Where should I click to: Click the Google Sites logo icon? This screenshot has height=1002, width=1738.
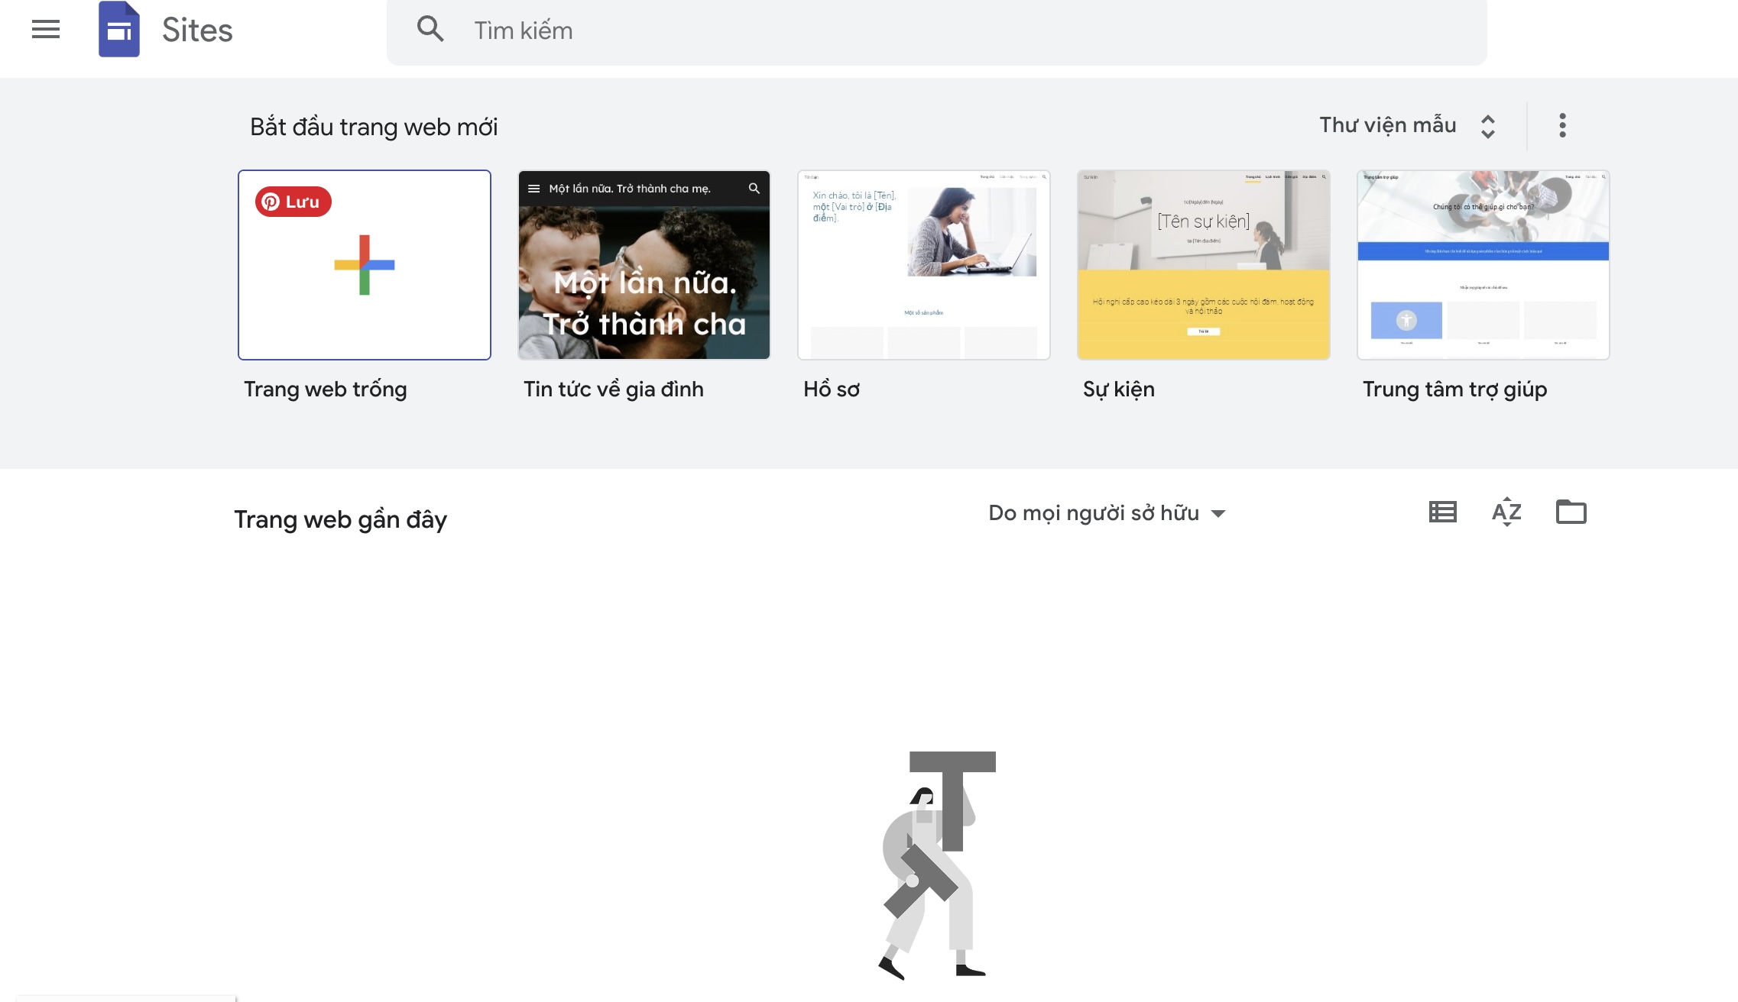click(x=119, y=30)
